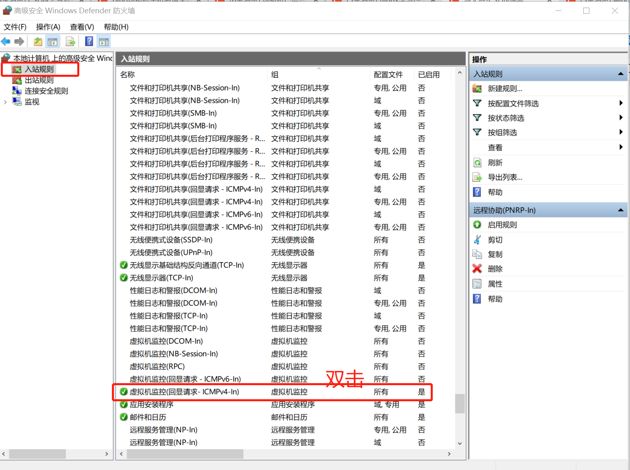Click the tree pane scroll right arrow
Screen dimensions: 630x470
coord(106,454)
